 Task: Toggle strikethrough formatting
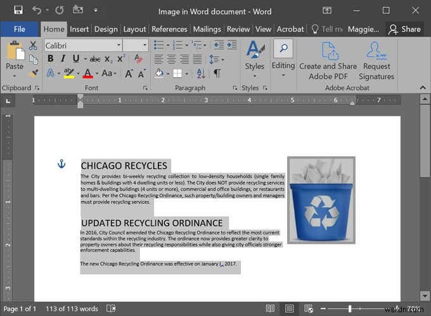point(95,59)
